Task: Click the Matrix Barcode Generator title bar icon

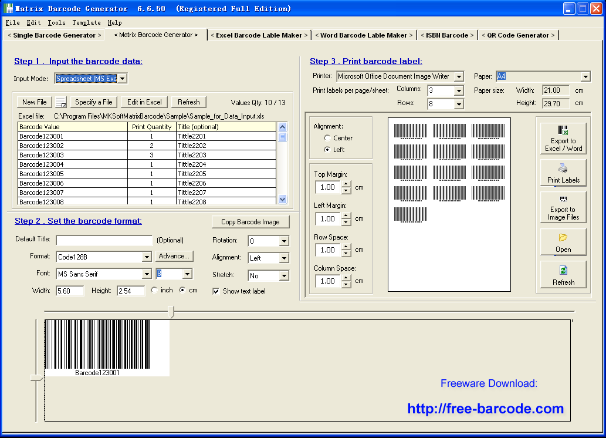Action: (8, 8)
